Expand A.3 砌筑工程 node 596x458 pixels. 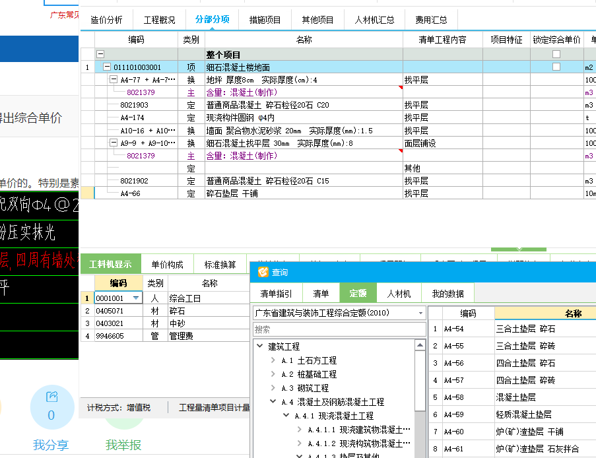[273, 387]
